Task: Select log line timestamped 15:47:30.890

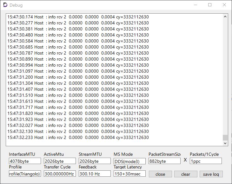Action: click(x=78, y=59)
